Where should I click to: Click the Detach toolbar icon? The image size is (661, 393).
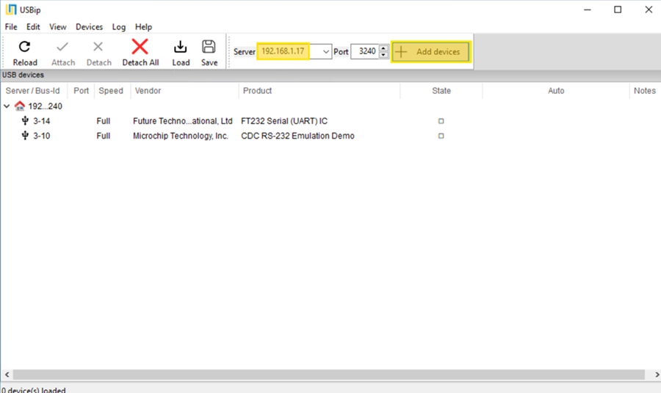[98, 48]
